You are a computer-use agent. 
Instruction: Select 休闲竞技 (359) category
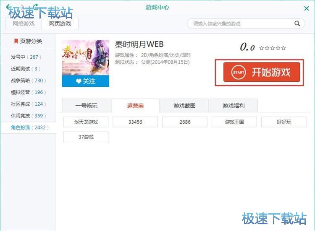(x=28, y=116)
